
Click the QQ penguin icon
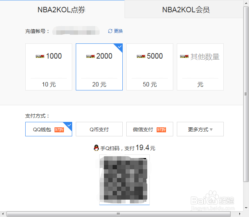pos(96,148)
